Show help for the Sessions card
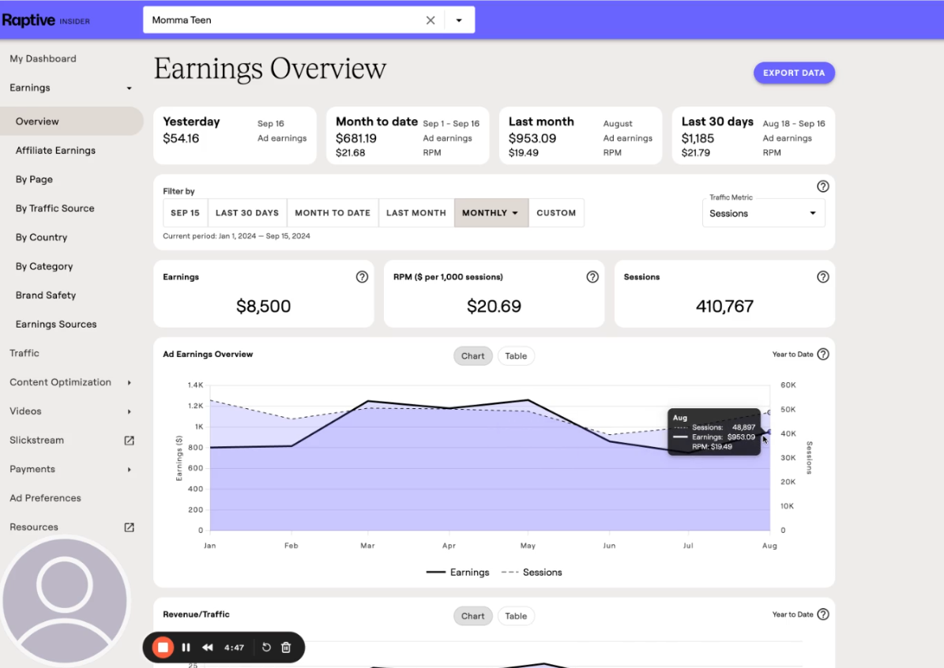Viewport: 944px width, 668px height. tap(822, 277)
